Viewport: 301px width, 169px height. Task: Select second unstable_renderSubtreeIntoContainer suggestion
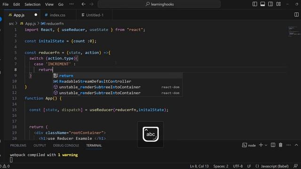pyautogui.click(x=118, y=93)
